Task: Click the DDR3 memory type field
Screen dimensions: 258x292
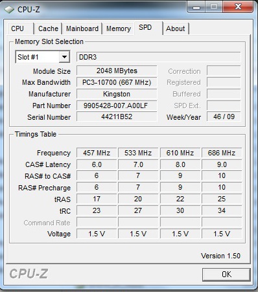Action: [x=158, y=57]
